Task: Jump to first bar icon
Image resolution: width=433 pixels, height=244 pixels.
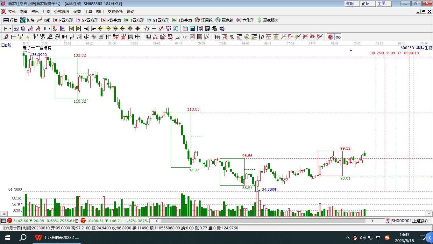Action: point(72,29)
